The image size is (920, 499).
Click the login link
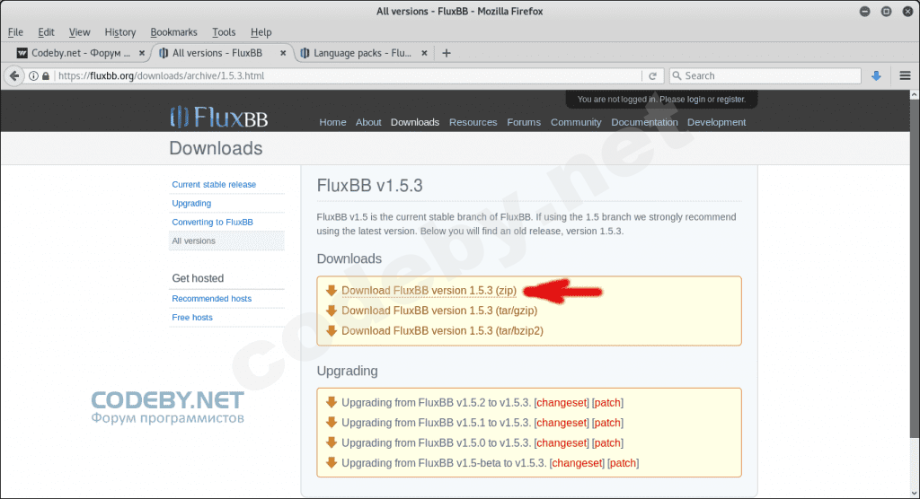pyautogui.click(x=696, y=99)
